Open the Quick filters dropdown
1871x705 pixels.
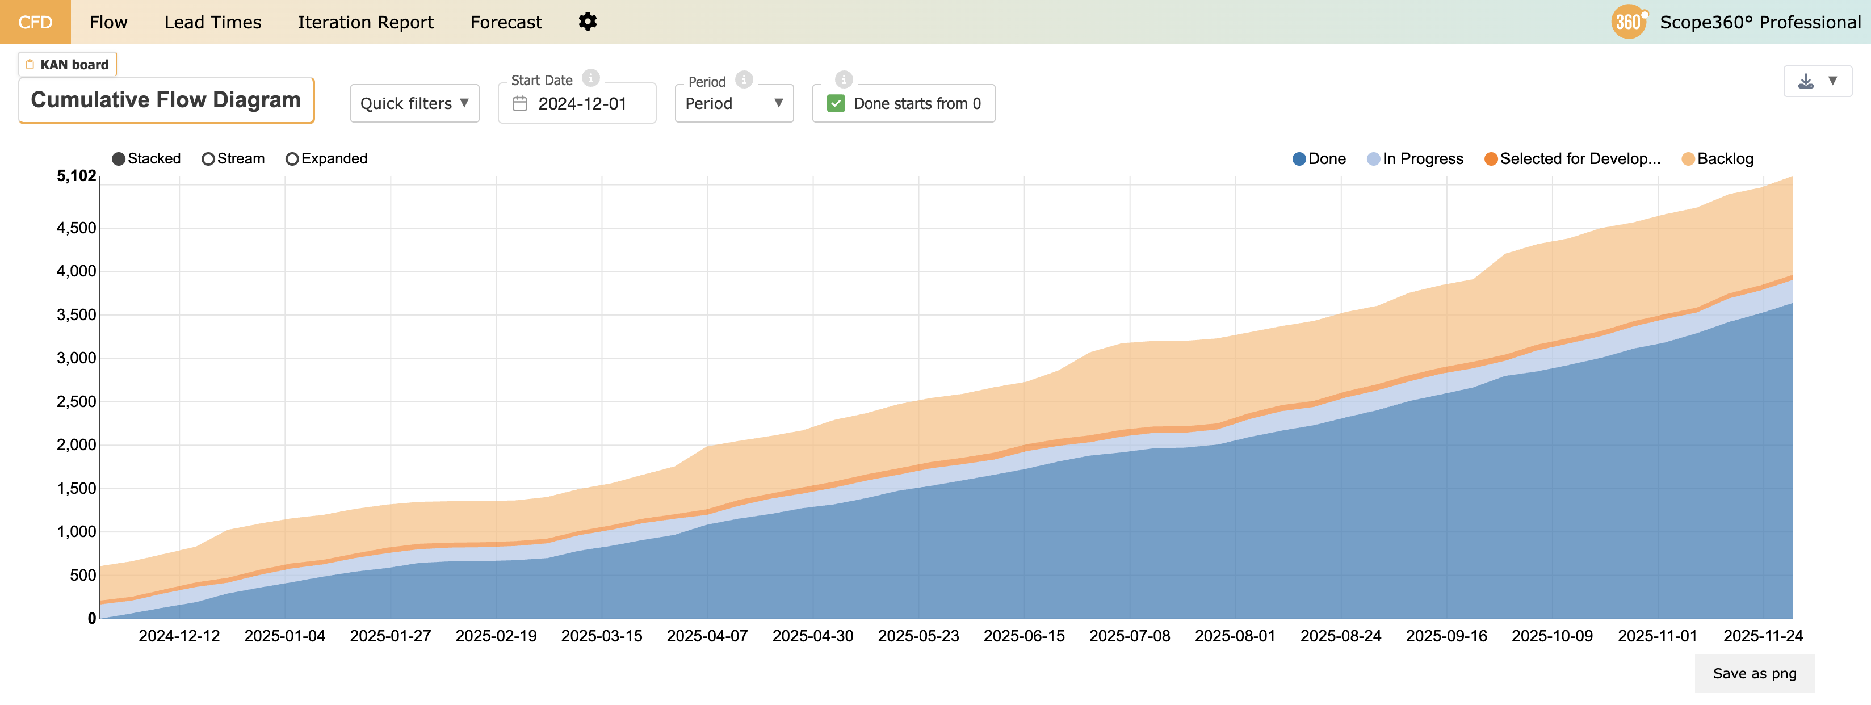tap(414, 104)
